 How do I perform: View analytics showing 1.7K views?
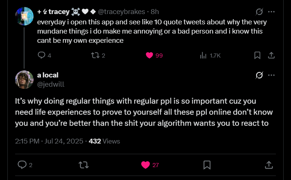pyautogui.click(x=203, y=55)
